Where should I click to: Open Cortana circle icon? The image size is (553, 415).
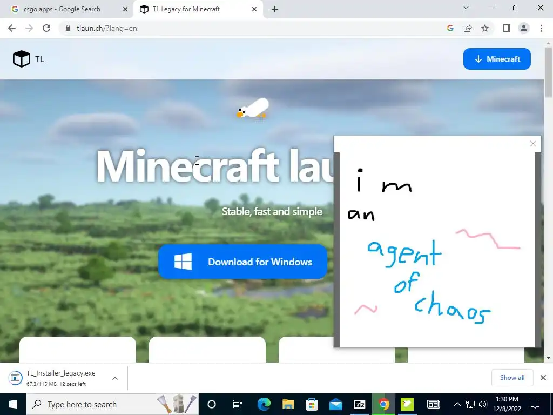[x=212, y=404]
